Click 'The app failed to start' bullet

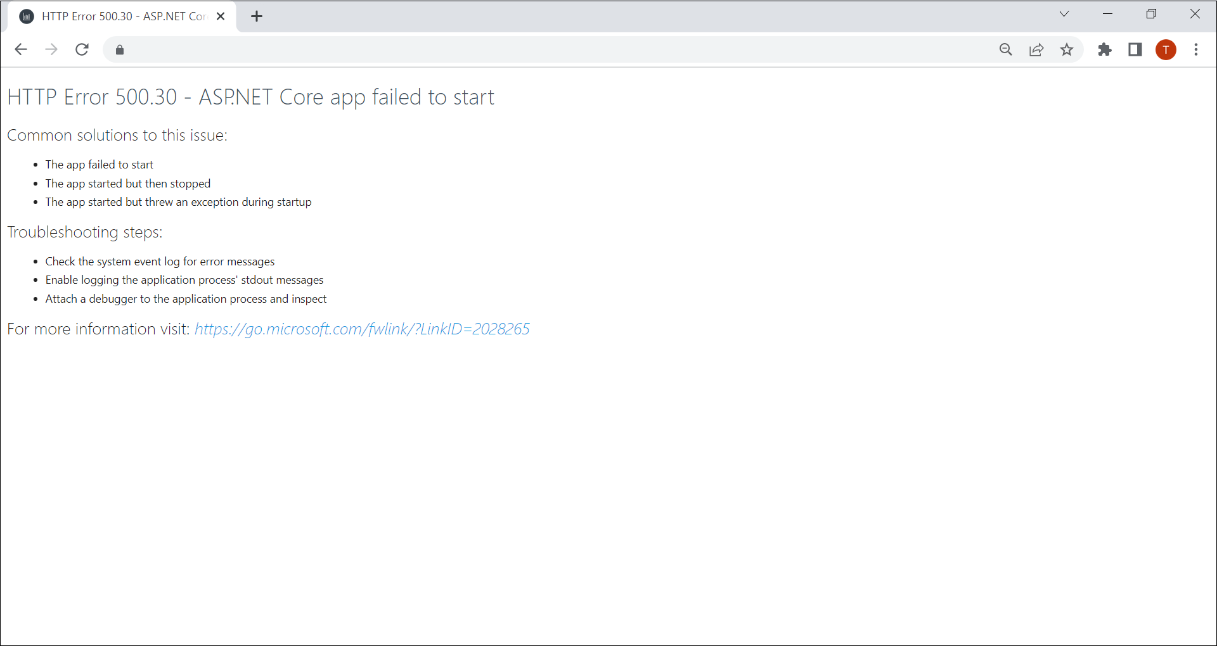(x=100, y=165)
